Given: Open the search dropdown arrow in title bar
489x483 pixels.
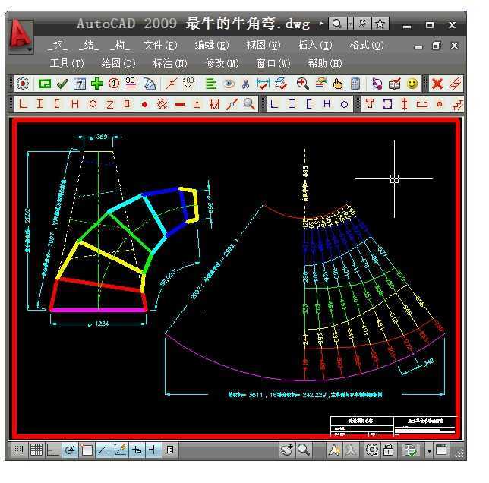Looking at the screenshot, I should (351, 24).
